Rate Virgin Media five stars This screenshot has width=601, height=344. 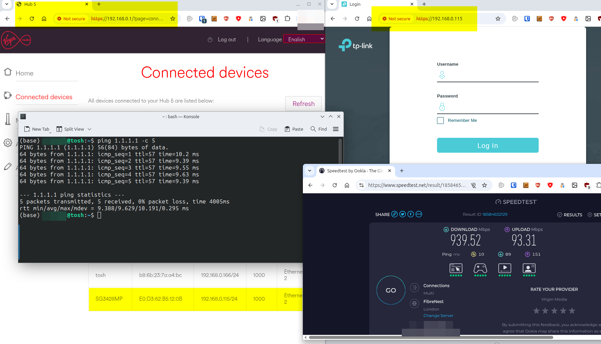point(572,310)
